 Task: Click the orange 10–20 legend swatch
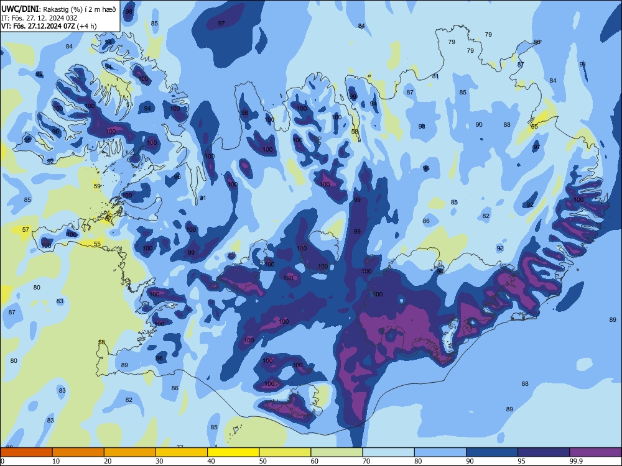(x=78, y=452)
